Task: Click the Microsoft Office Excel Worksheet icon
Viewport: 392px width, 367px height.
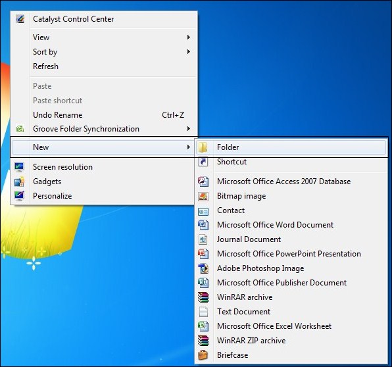Action: pos(203,326)
